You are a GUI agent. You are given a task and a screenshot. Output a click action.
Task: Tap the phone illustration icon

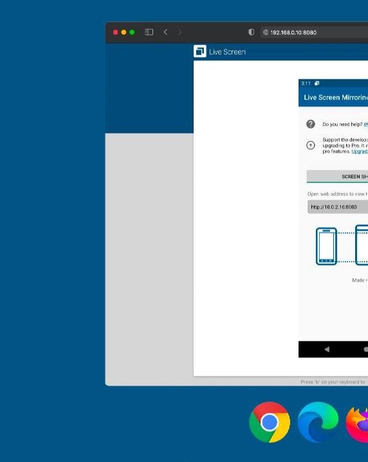click(x=326, y=246)
